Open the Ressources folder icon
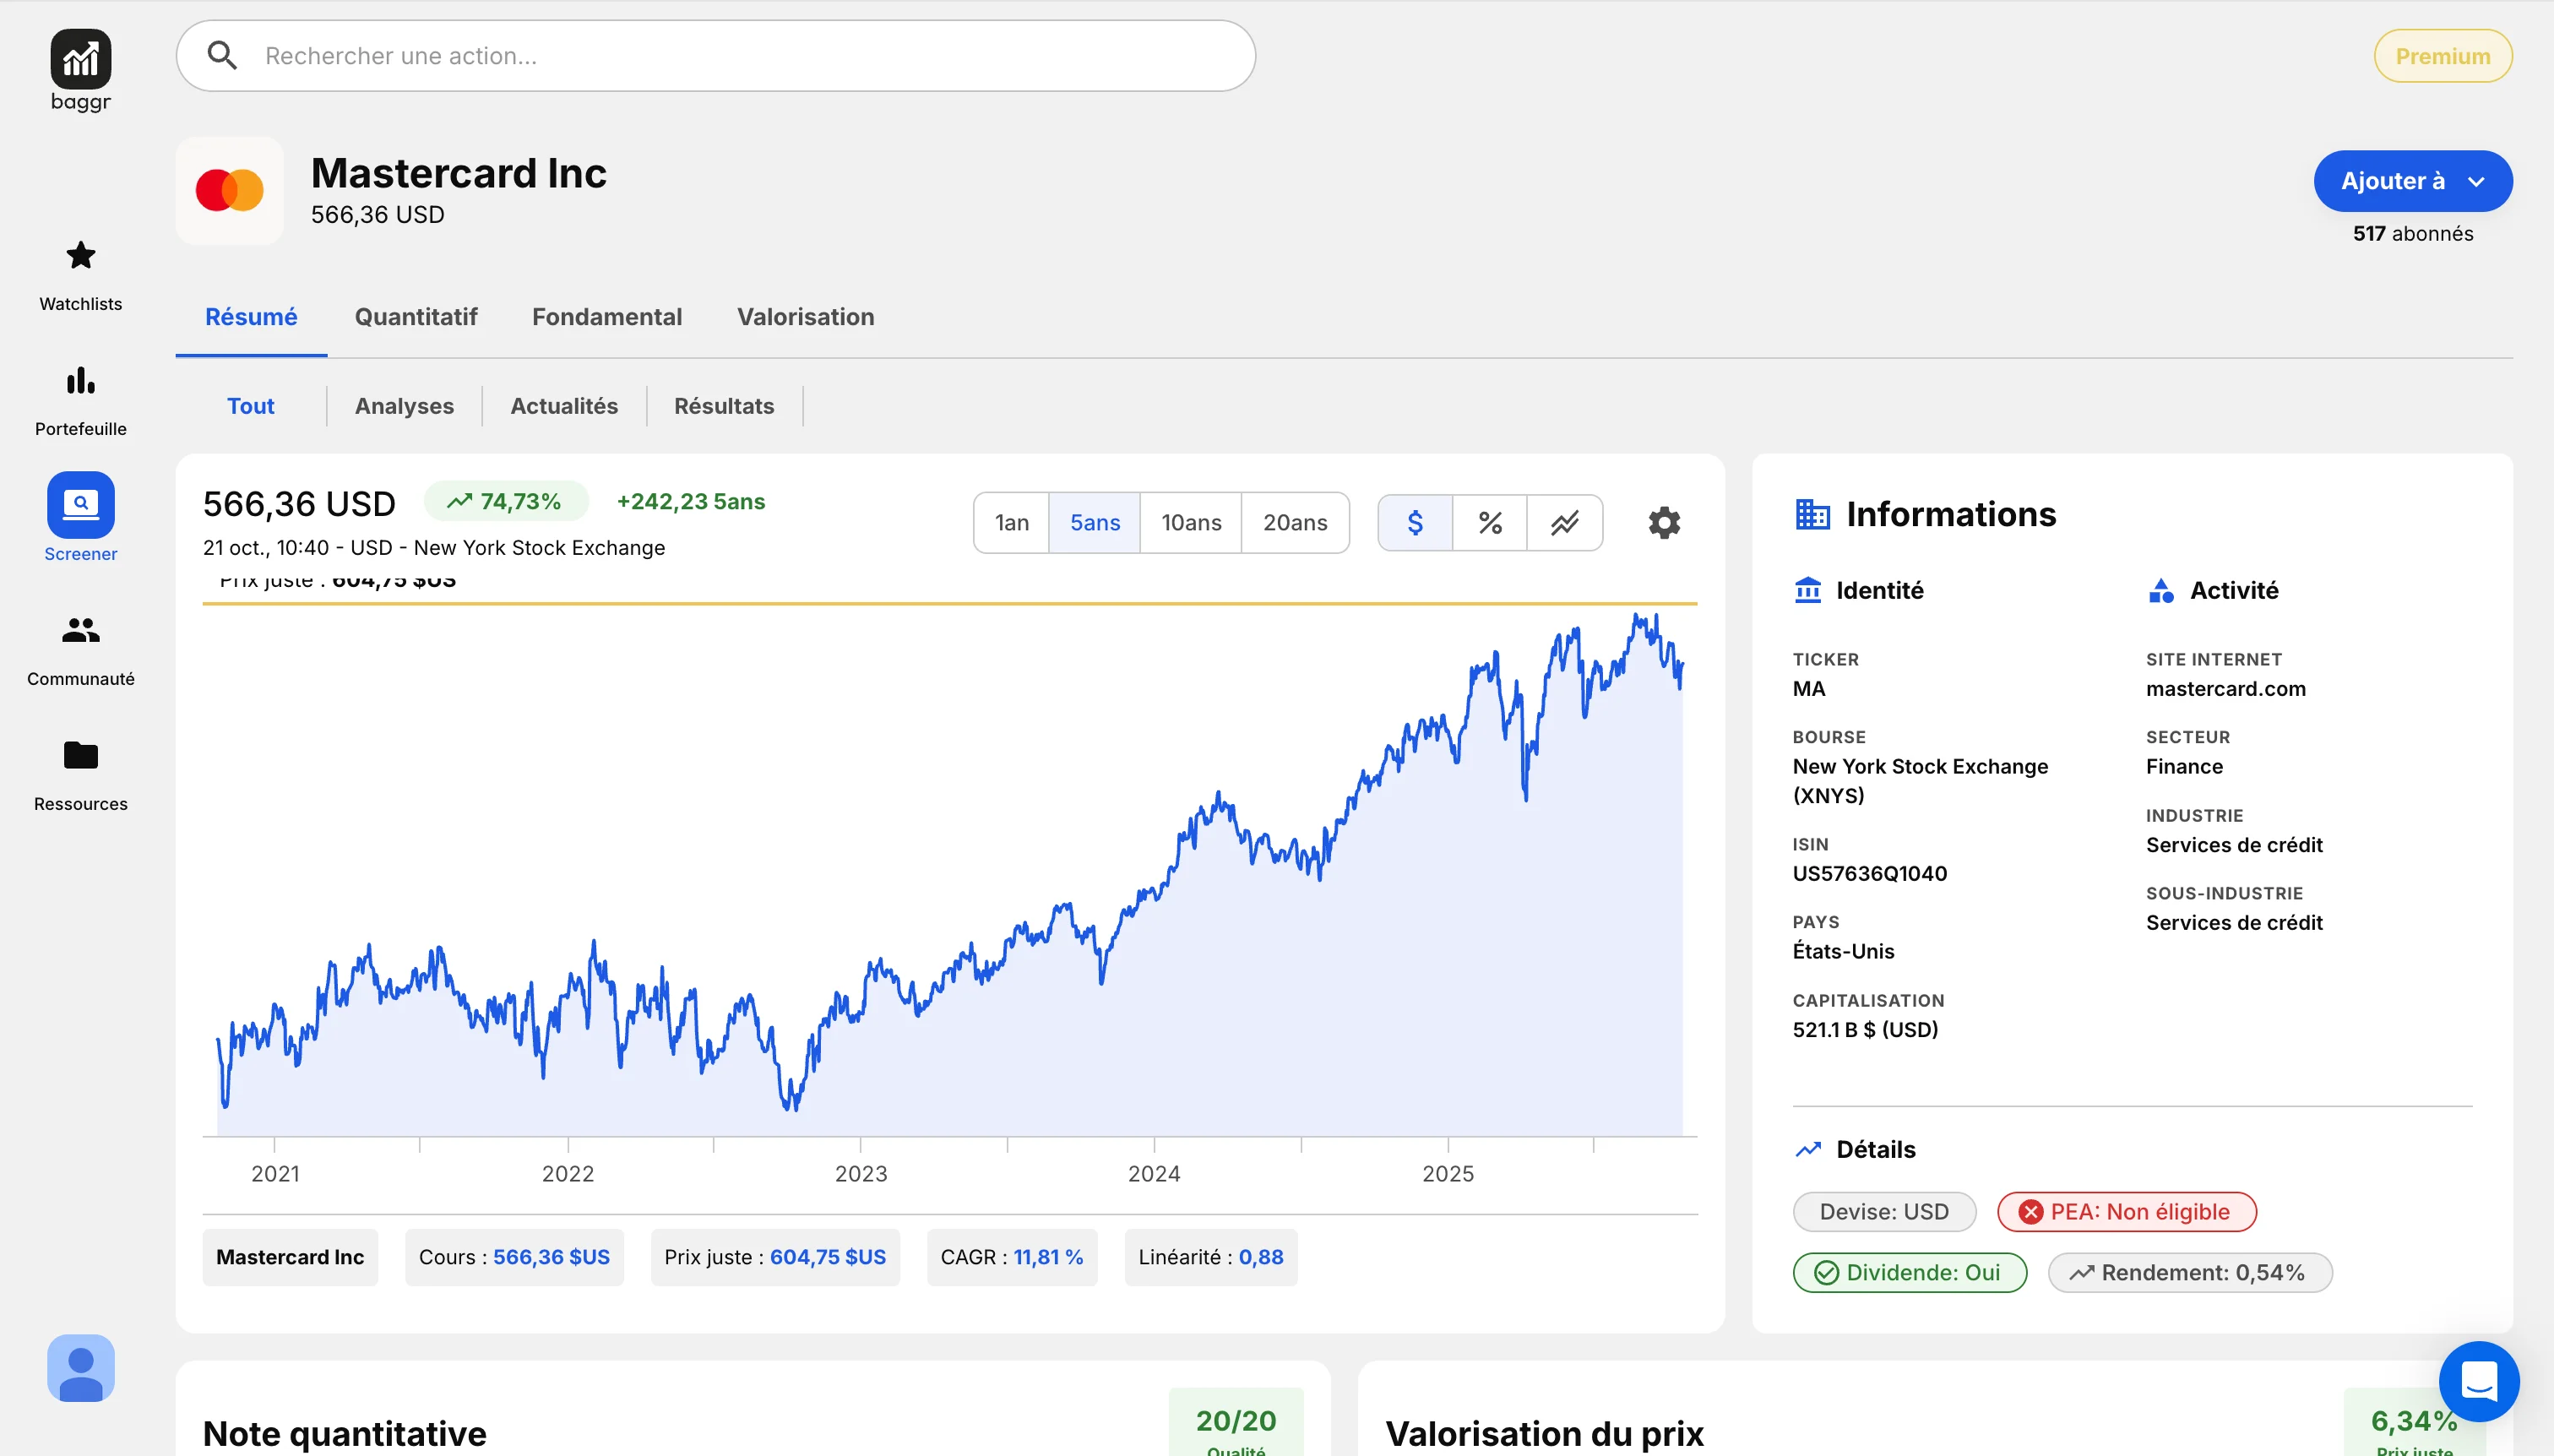Screen dimensions: 2554x1456 [80, 755]
